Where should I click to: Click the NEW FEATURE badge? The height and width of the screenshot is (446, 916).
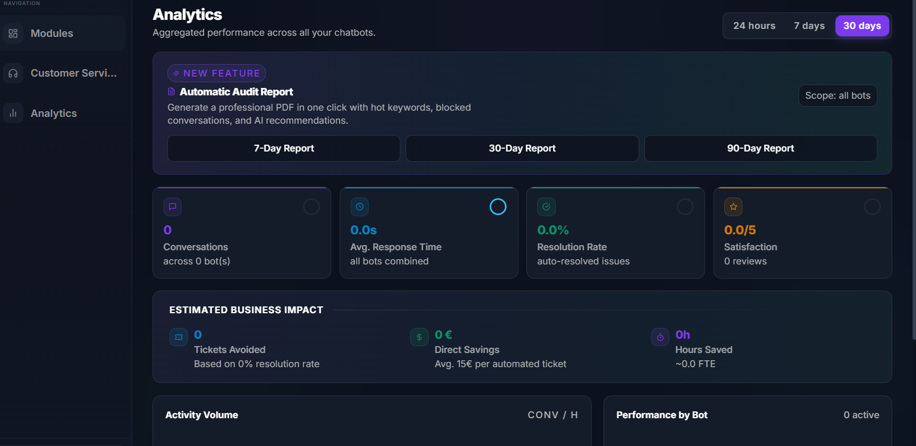(217, 73)
